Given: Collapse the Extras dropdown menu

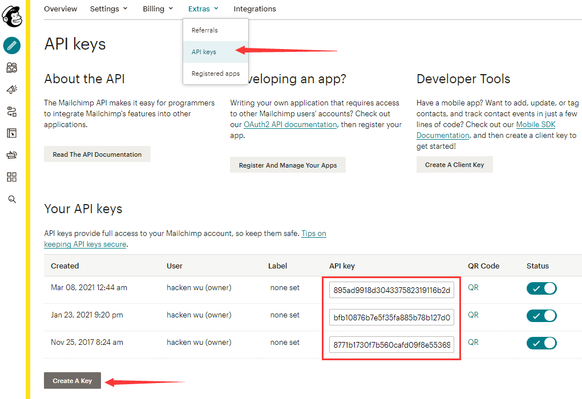Looking at the screenshot, I should click(x=203, y=9).
